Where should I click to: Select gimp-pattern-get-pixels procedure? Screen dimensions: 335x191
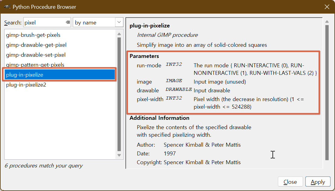pyautogui.click(x=60, y=65)
